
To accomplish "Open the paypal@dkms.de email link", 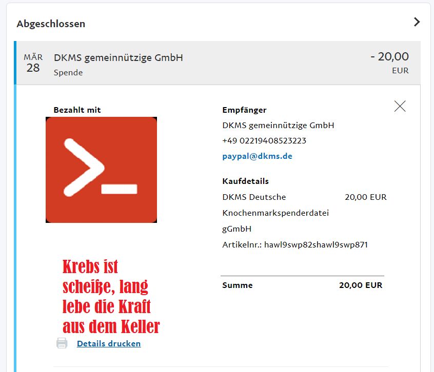I will [x=257, y=156].
